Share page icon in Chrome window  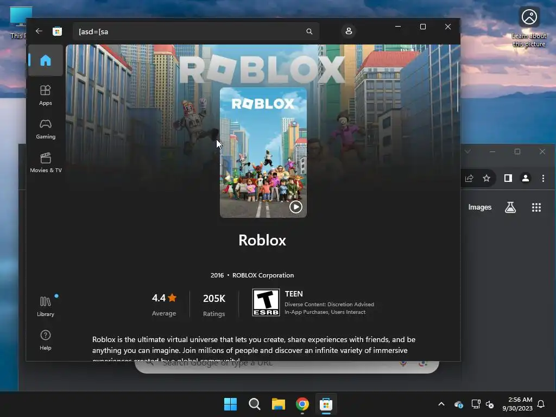point(469,178)
